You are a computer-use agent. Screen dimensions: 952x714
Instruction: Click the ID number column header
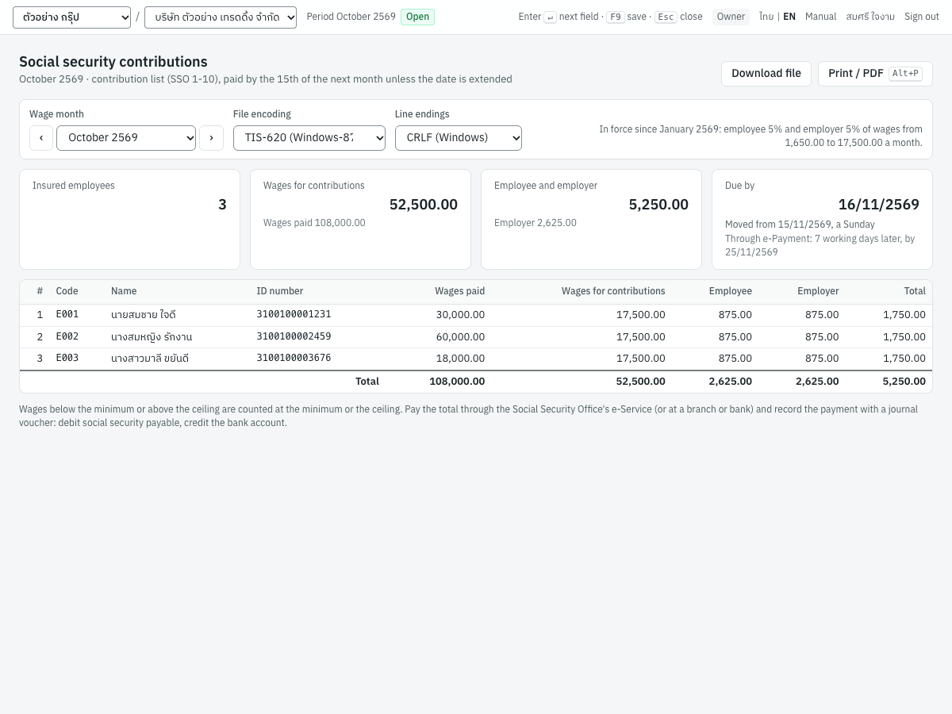click(279, 291)
